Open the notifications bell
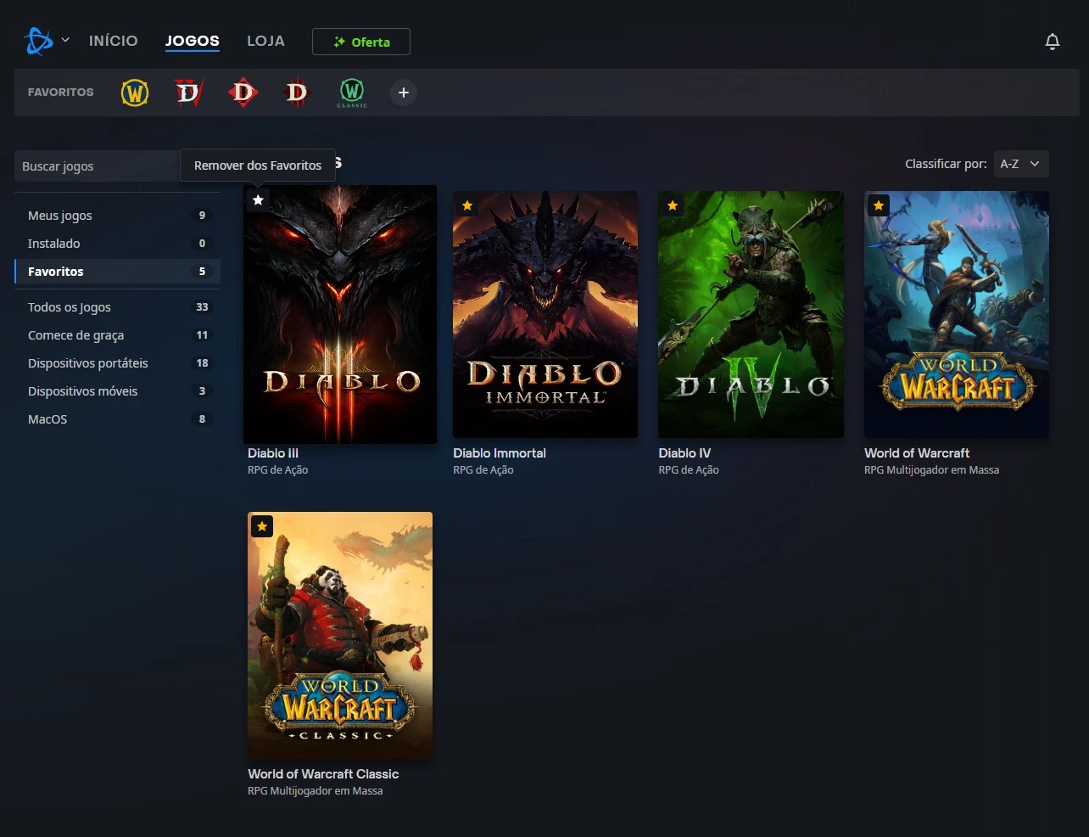The image size is (1089, 837). (x=1052, y=42)
